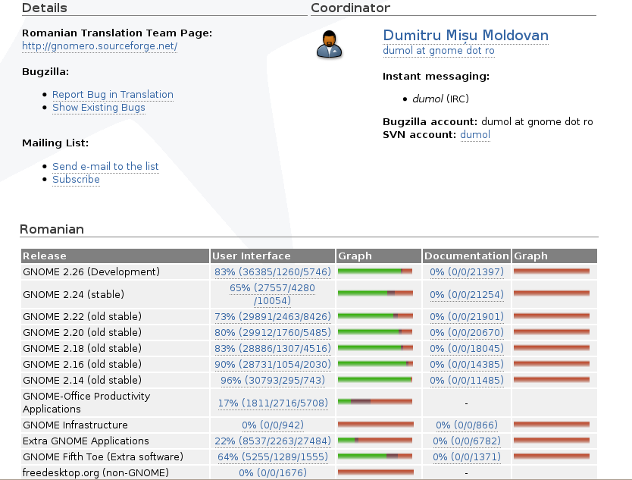Click the GNOME 2.16 (old stable) release name

83,364
